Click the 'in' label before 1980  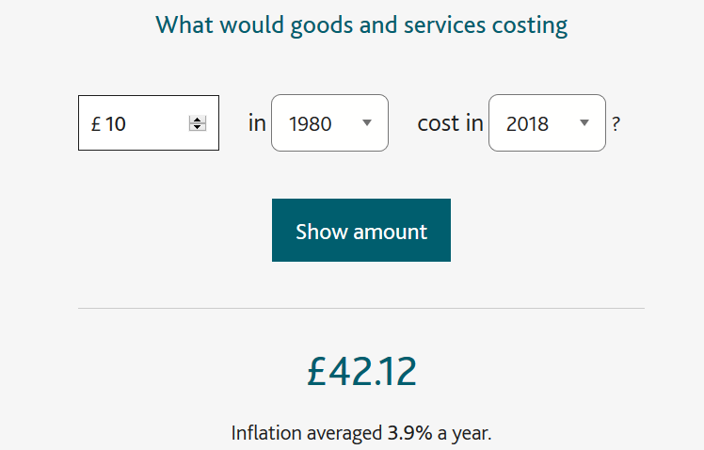tap(257, 123)
